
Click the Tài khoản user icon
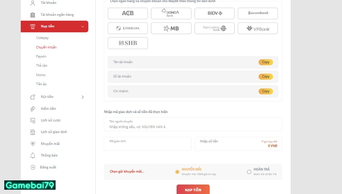pos(33,3)
